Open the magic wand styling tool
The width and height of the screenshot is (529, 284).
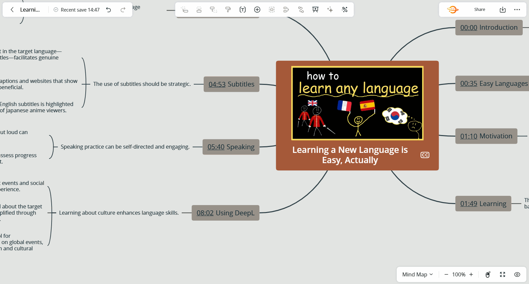345,10
